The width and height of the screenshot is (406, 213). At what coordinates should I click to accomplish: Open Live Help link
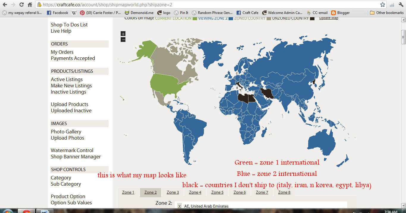click(x=61, y=31)
